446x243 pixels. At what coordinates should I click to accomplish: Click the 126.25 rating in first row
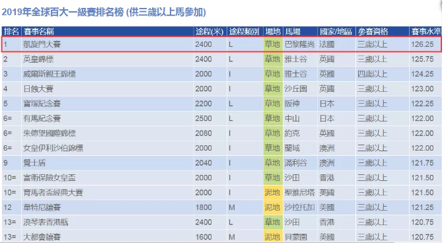point(422,44)
